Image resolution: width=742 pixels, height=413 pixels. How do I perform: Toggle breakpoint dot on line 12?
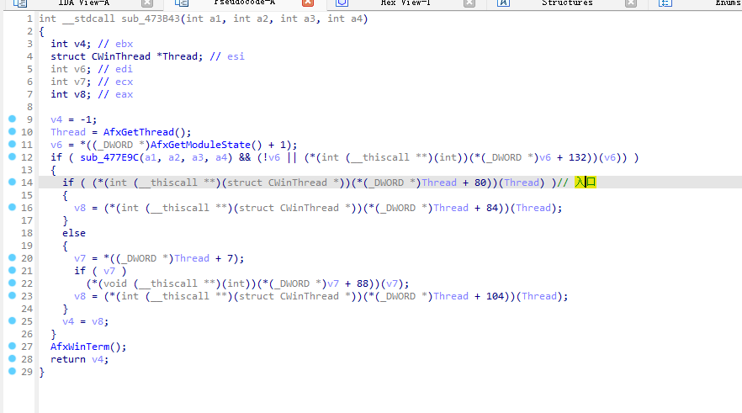coord(13,156)
